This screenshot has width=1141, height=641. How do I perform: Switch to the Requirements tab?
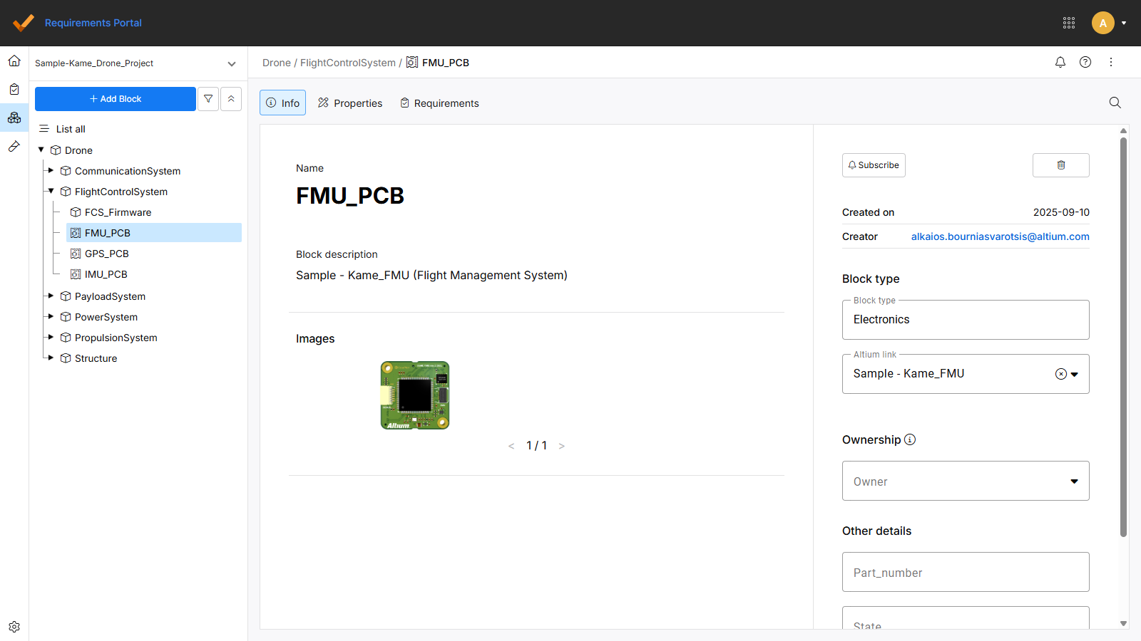tap(439, 103)
